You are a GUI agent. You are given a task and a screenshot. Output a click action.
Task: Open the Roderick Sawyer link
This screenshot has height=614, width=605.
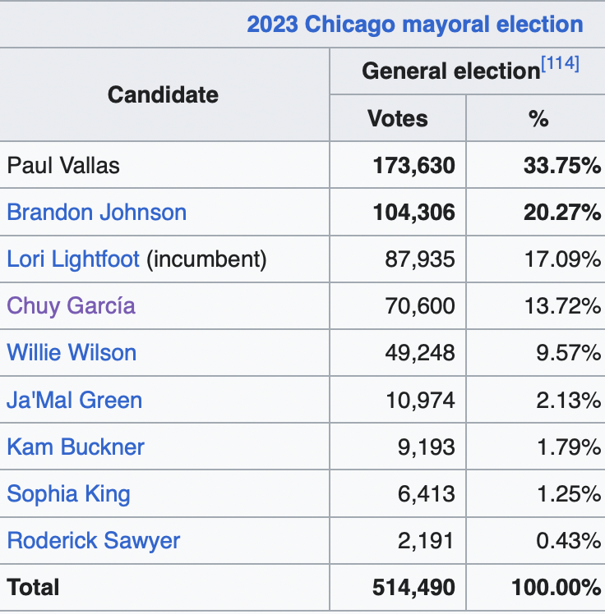point(93,540)
